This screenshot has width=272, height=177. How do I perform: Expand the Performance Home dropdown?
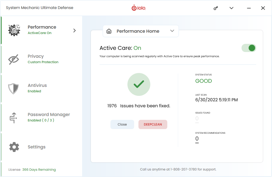point(172,31)
